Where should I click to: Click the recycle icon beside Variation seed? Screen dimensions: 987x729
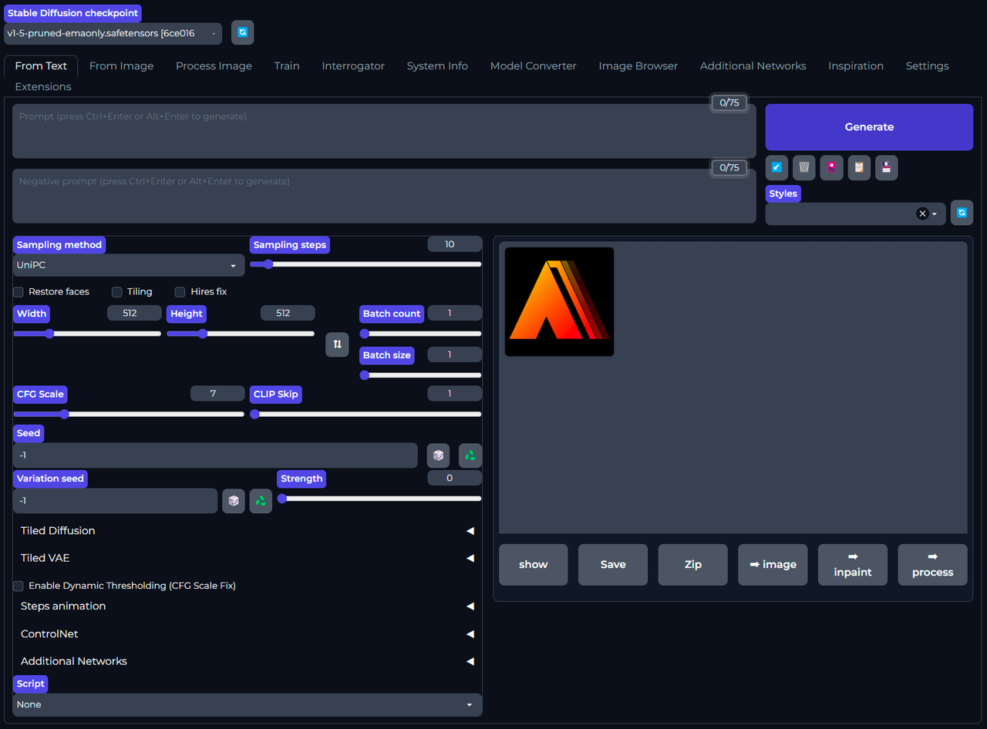tap(261, 501)
